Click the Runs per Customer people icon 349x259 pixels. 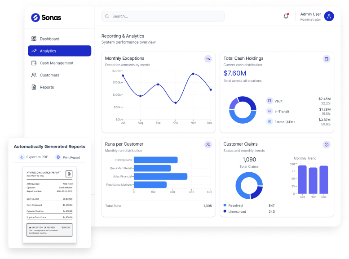208,144
